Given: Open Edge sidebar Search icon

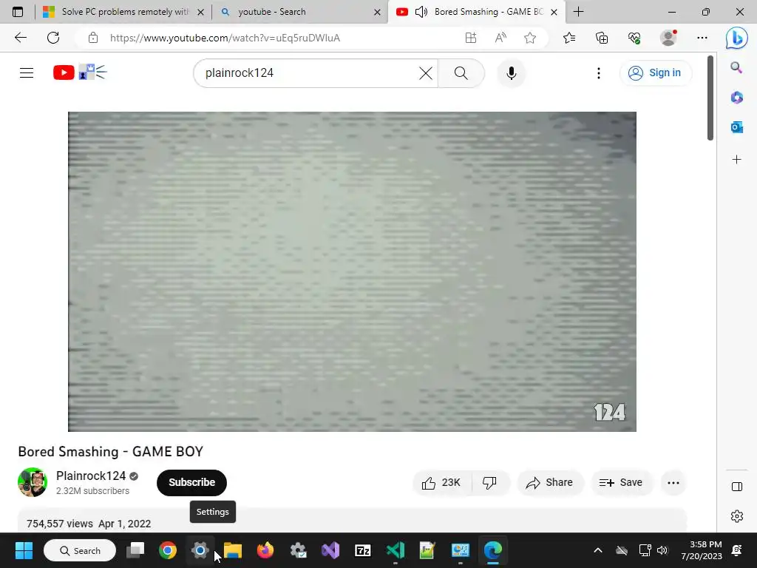Looking at the screenshot, I should (737, 67).
